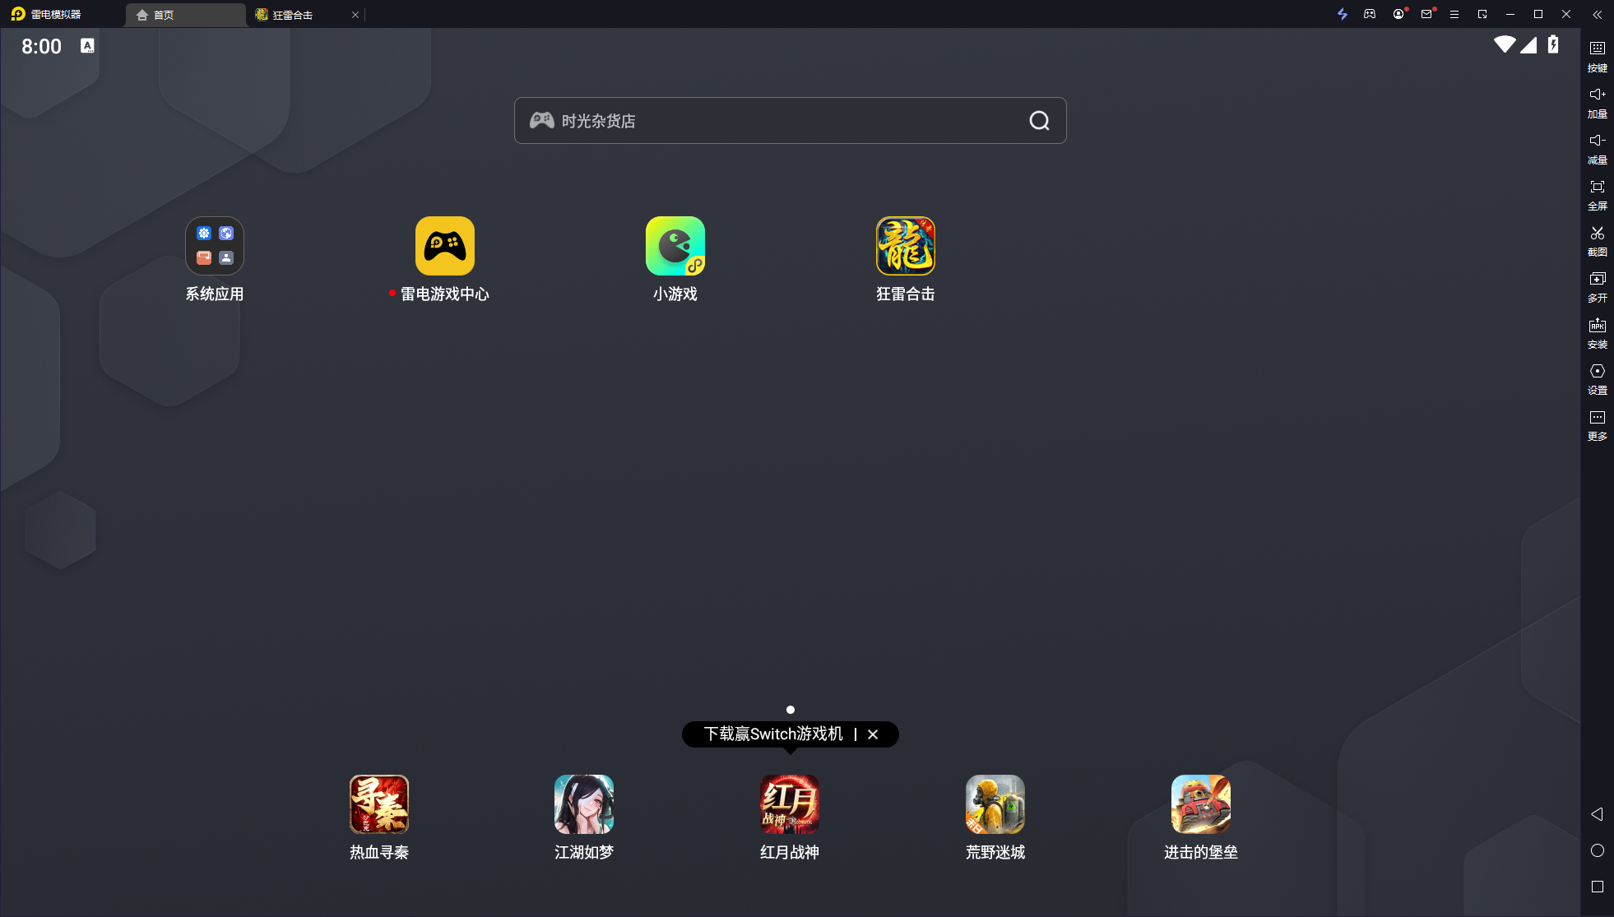Tap Android home circle button

(x=1598, y=850)
